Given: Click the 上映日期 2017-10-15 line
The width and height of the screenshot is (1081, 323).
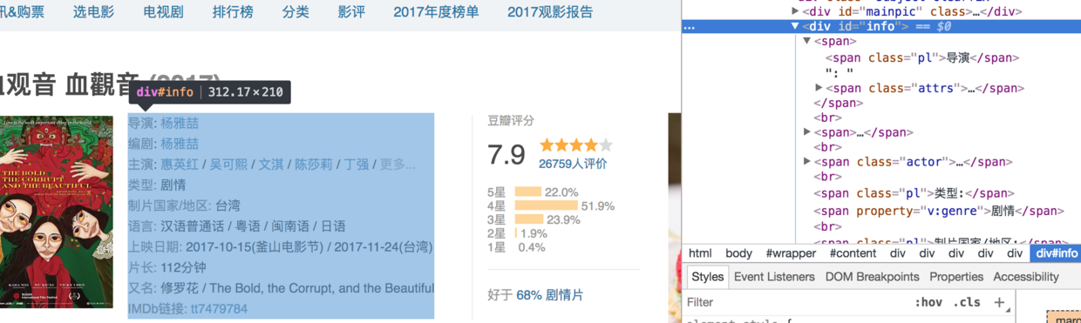Looking at the screenshot, I should pos(281,247).
